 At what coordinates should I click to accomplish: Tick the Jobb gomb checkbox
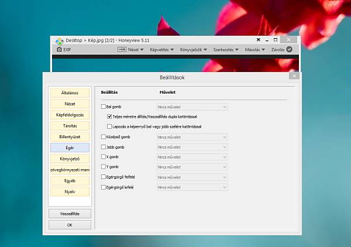coord(103,147)
